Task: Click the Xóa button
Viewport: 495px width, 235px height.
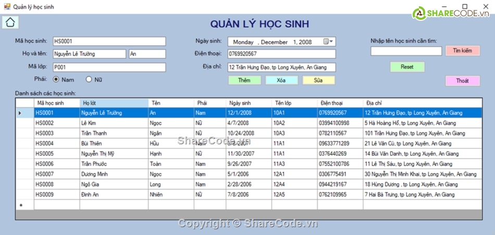Action: pyautogui.click(x=281, y=80)
